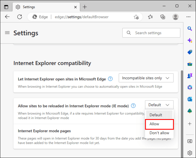Open the Favorites list
Image resolution: width=196 pixels, height=158 pixels.
click(150, 17)
